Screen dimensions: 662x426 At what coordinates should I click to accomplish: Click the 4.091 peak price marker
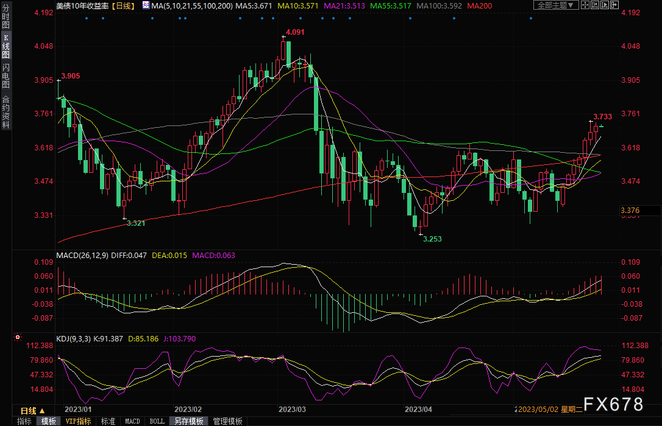(294, 32)
